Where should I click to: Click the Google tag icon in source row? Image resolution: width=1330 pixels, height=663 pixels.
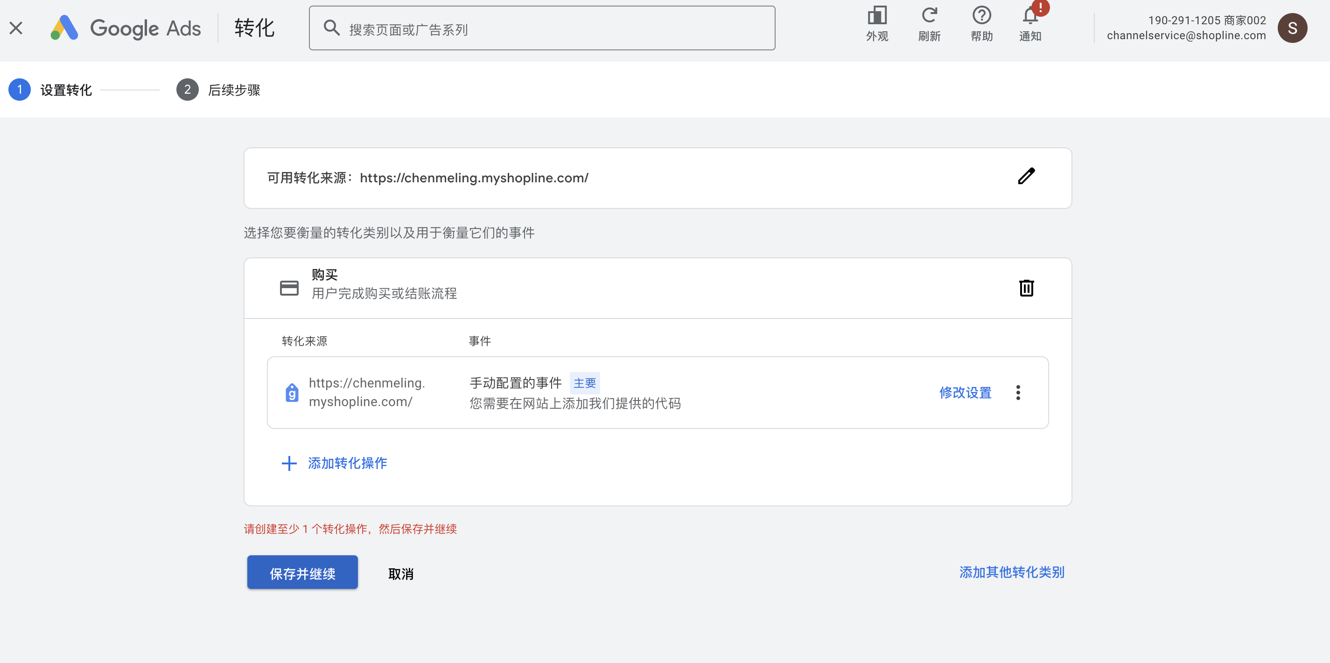(x=292, y=393)
